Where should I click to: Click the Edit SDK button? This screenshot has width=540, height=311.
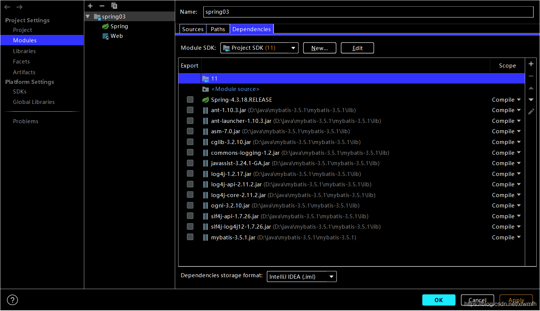pyautogui.click(x=357, y=48)
